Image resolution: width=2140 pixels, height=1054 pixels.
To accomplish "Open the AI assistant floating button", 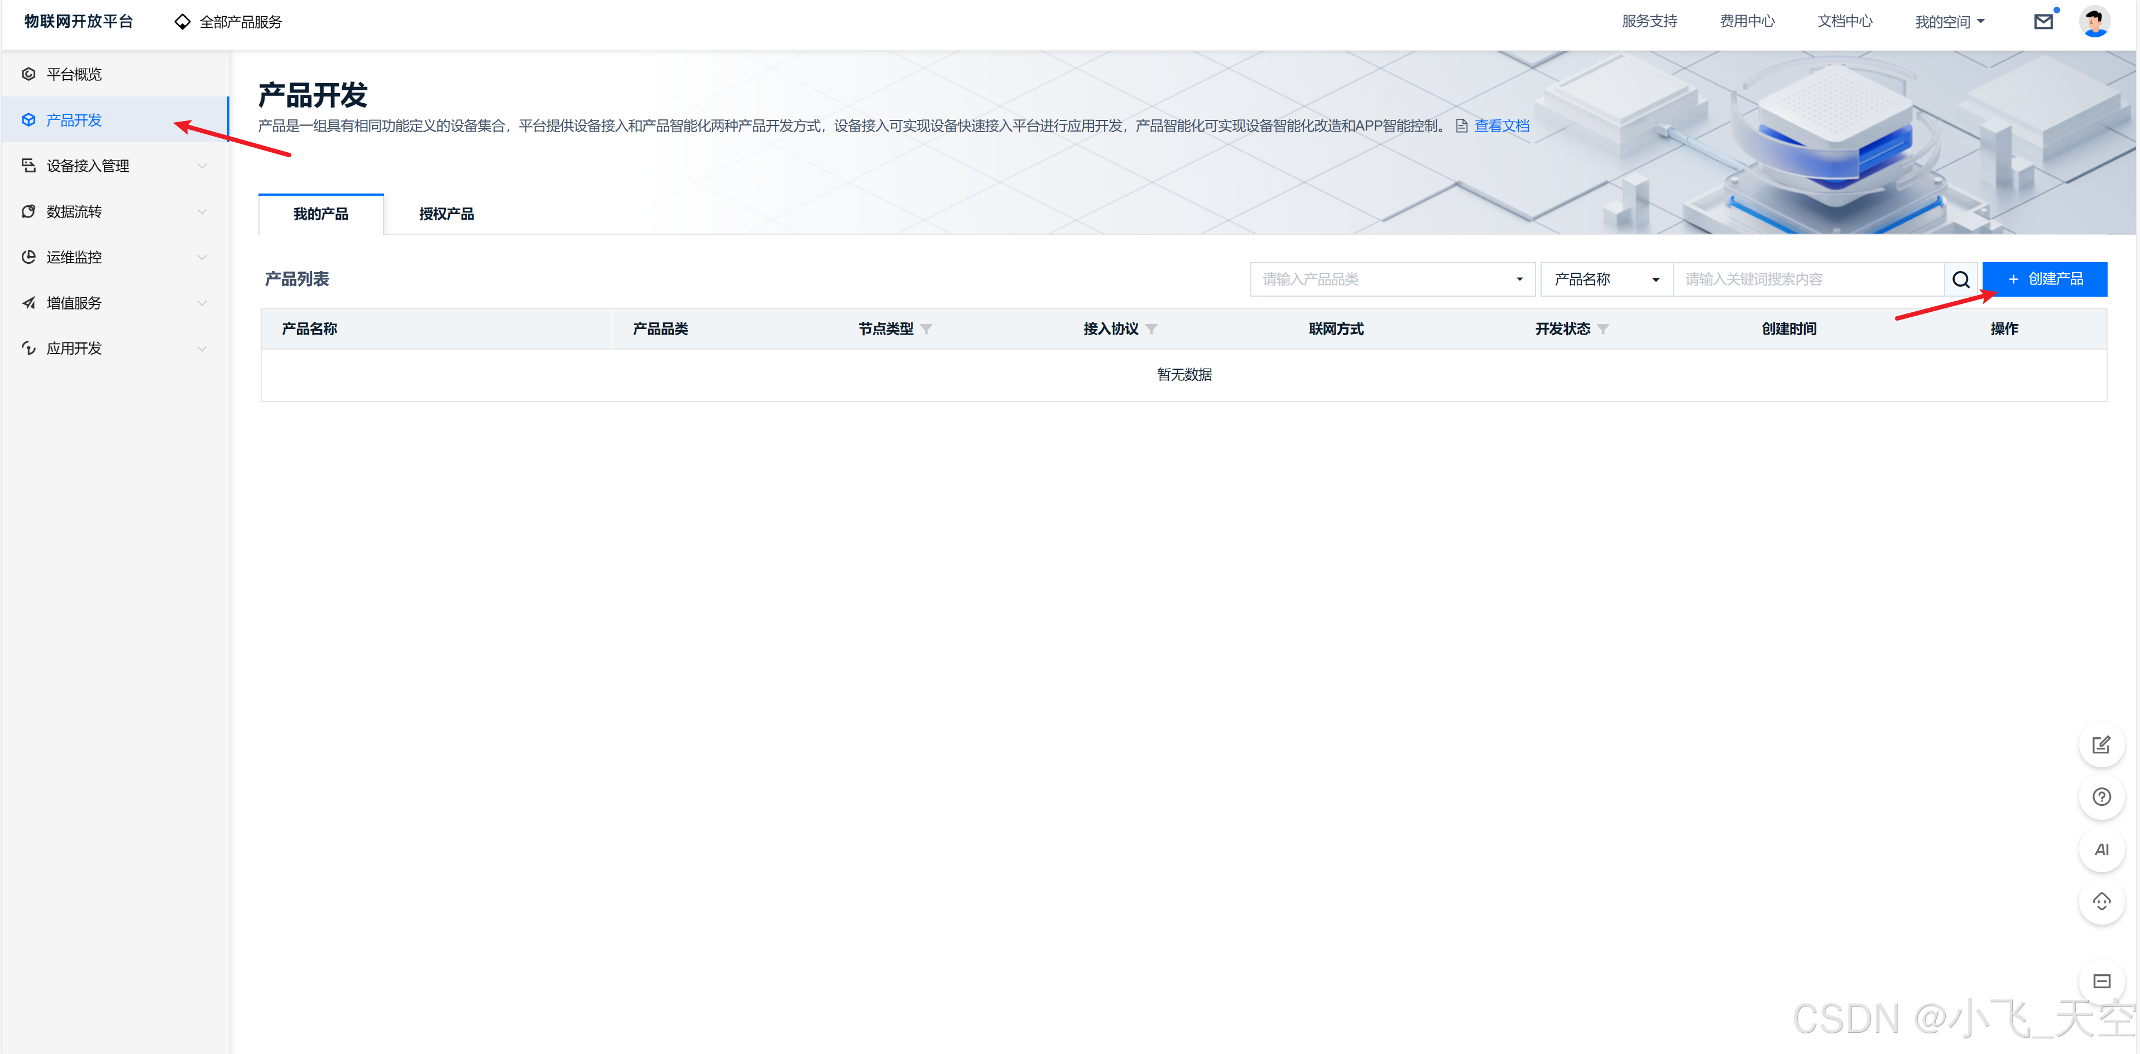I will pos(2101,849).
